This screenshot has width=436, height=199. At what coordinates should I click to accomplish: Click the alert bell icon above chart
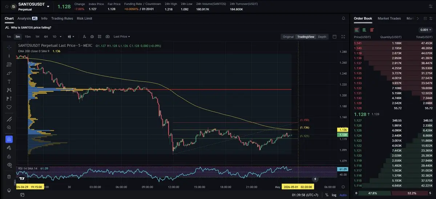click(x=343, y=18)
